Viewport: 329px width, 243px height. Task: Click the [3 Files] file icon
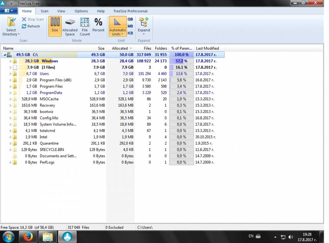(x=15, y=67)
